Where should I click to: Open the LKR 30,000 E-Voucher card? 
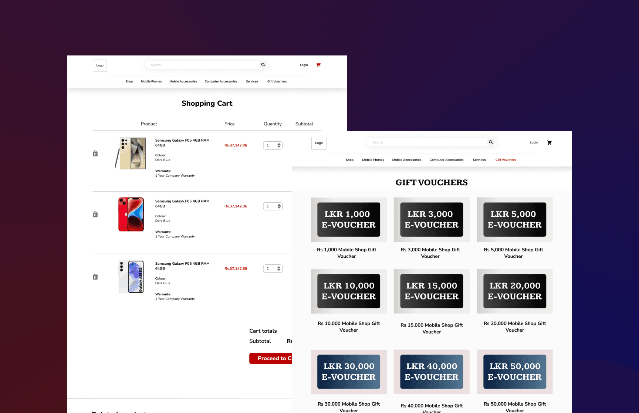[x=349, y=372]
